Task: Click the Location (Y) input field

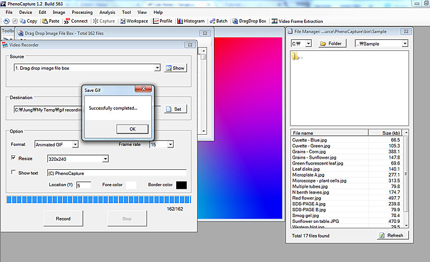Action: pos(83,185)
